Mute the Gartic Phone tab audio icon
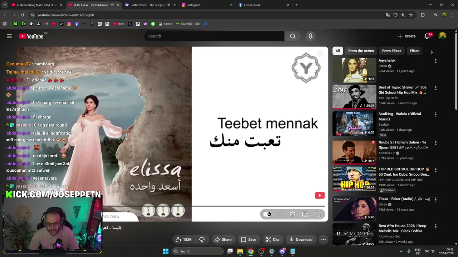Image resolution: width=458 pixels, height=257 pixels. click(169, 5)
